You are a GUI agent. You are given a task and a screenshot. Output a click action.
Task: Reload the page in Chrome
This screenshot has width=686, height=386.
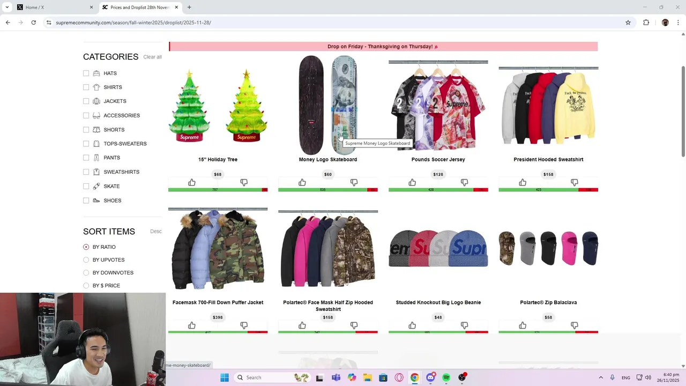(x=33, y=23)
